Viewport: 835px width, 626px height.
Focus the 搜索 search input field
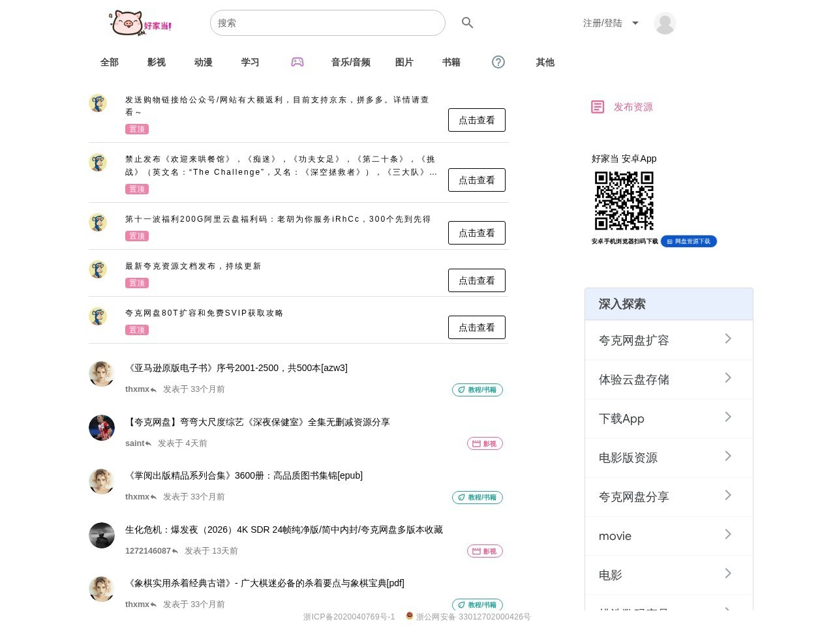click(327, 23)
